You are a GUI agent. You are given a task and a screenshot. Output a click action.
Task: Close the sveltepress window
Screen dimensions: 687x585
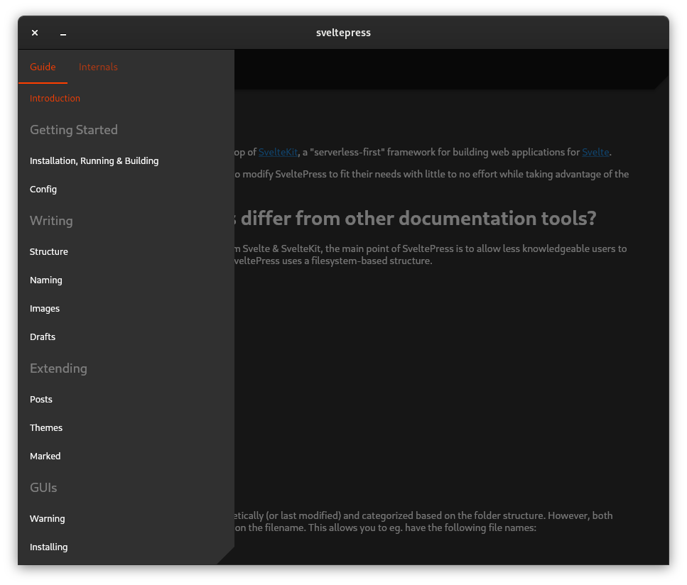pyautogui.click(x=35, y=33)
